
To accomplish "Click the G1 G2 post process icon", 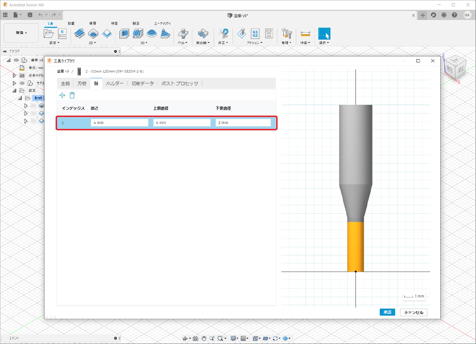I will point(255,34).
